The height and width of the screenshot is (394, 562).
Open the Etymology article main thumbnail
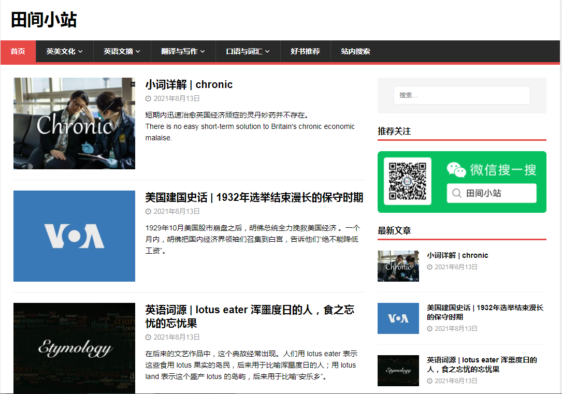pyautogui.click(x=74, y=348)
